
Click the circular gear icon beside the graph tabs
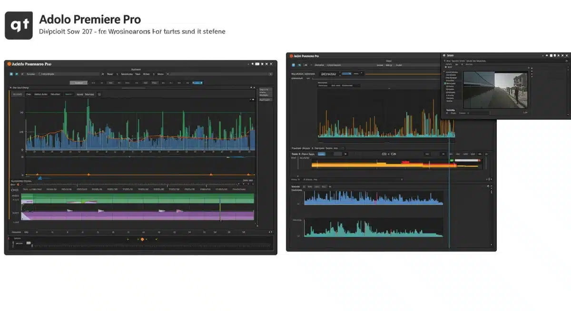(99, 94)
